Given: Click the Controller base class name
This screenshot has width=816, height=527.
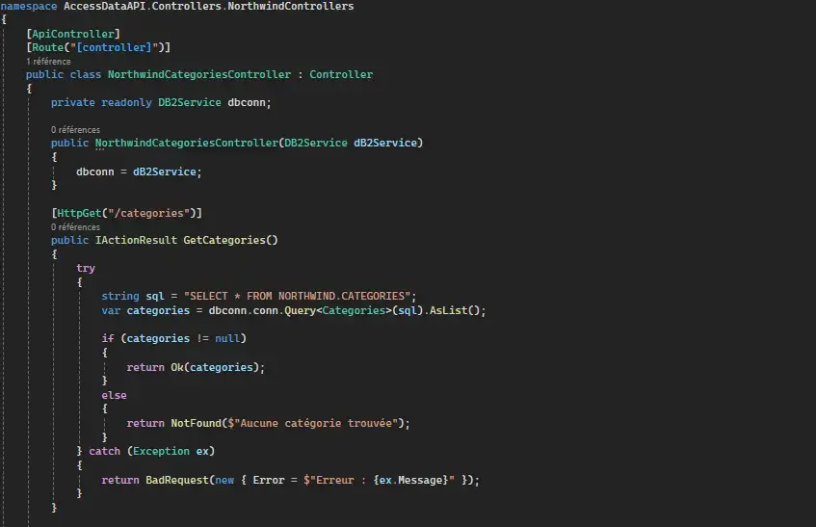Looking at the screenshot, I should click(x=340, y=74).
